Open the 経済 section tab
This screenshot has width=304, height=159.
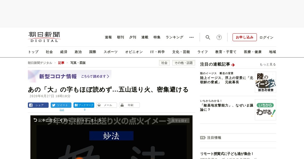tap(64, 52)
